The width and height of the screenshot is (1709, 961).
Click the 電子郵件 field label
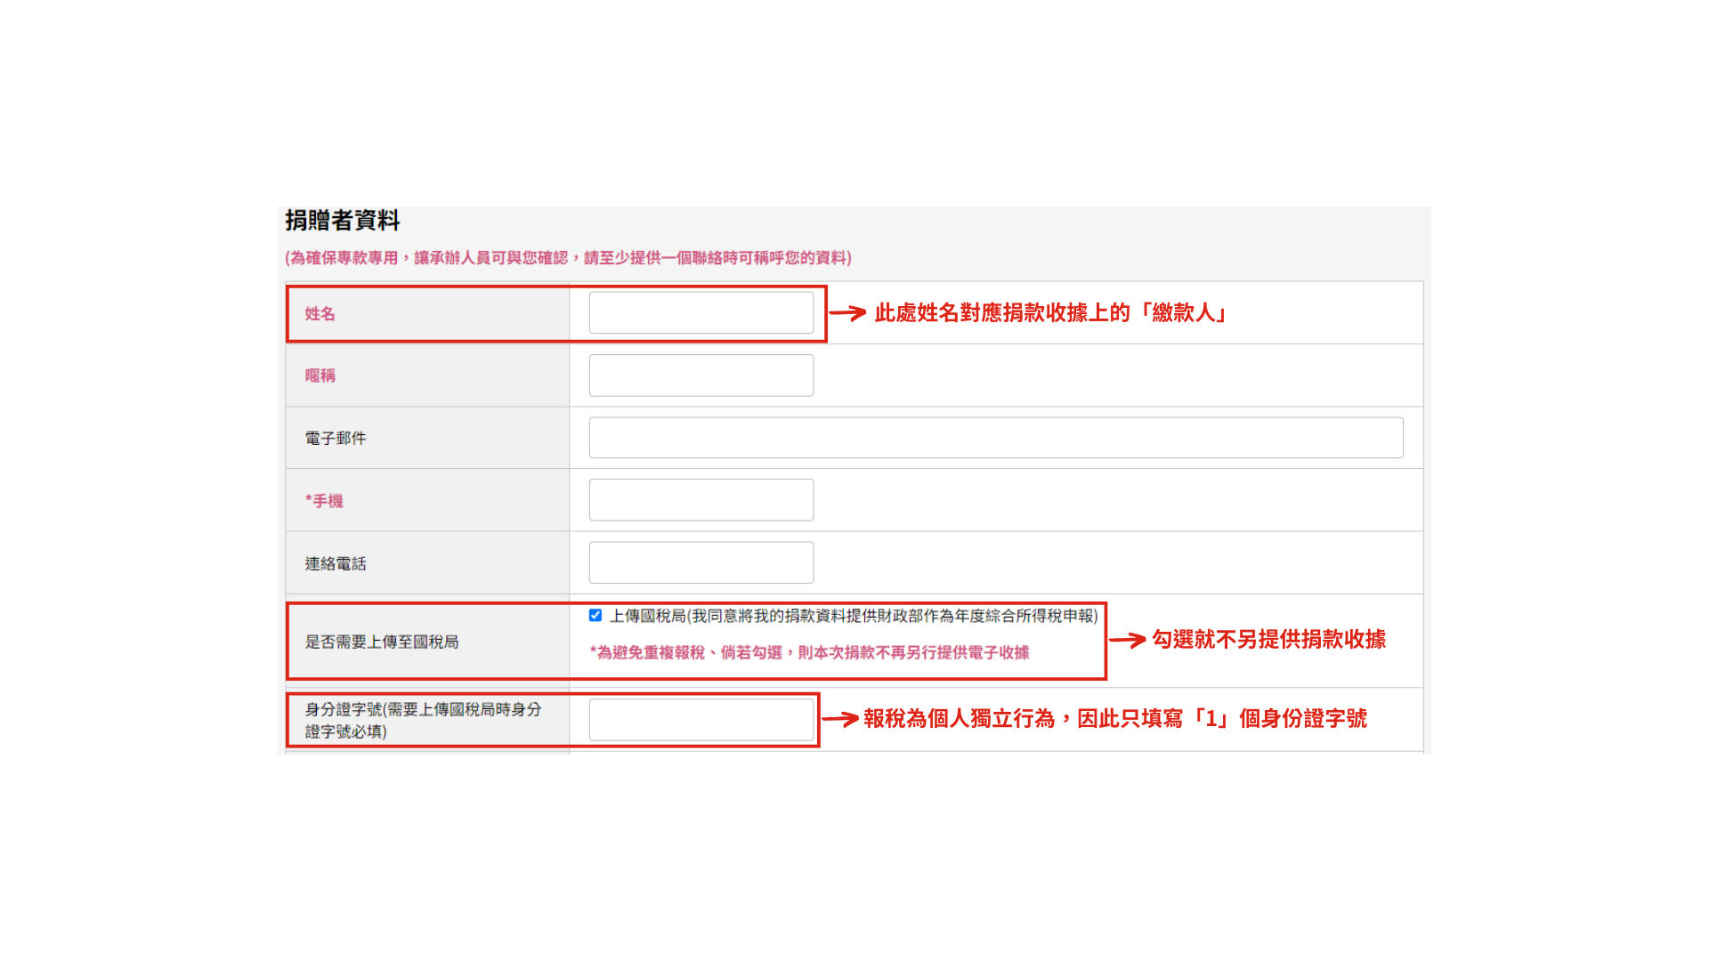pos(336,438)
